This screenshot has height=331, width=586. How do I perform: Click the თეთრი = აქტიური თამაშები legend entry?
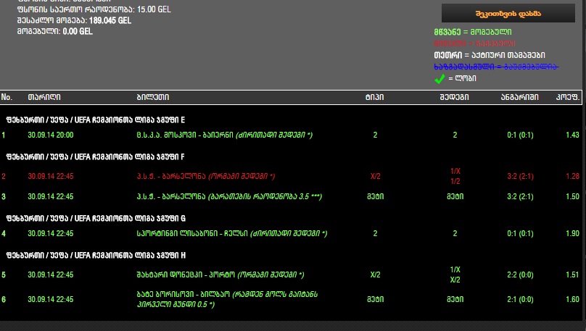[x=490, y=55]
